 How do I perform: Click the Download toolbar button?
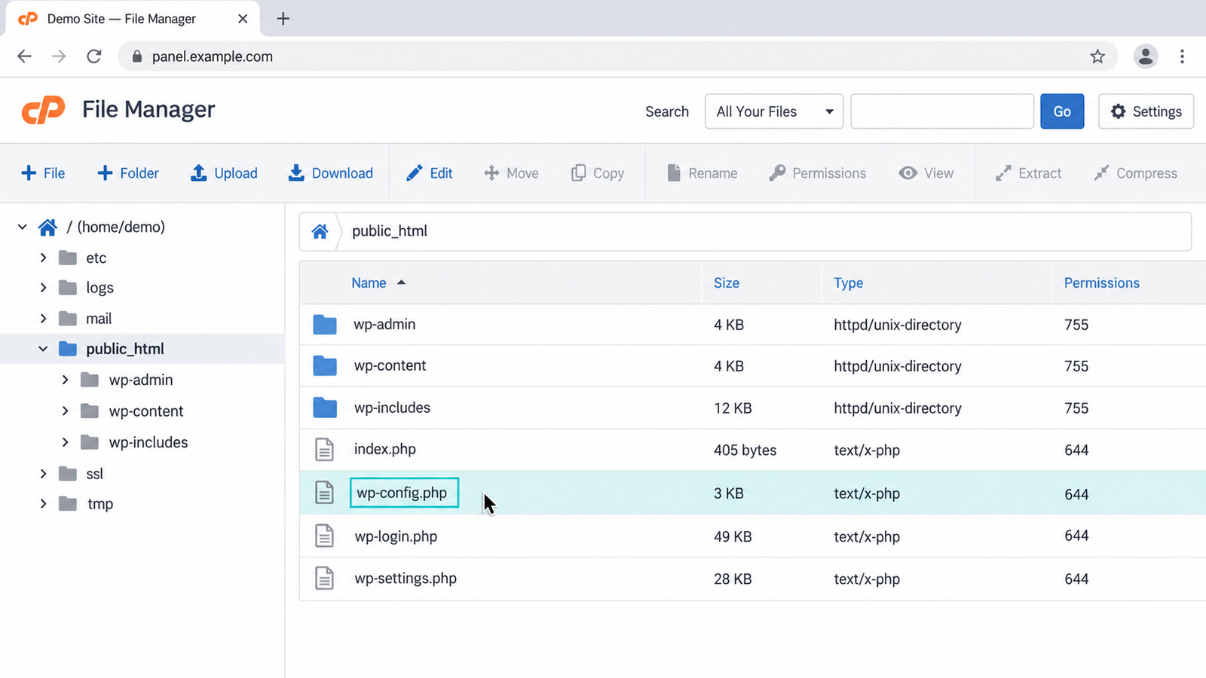tap(330, 173)
